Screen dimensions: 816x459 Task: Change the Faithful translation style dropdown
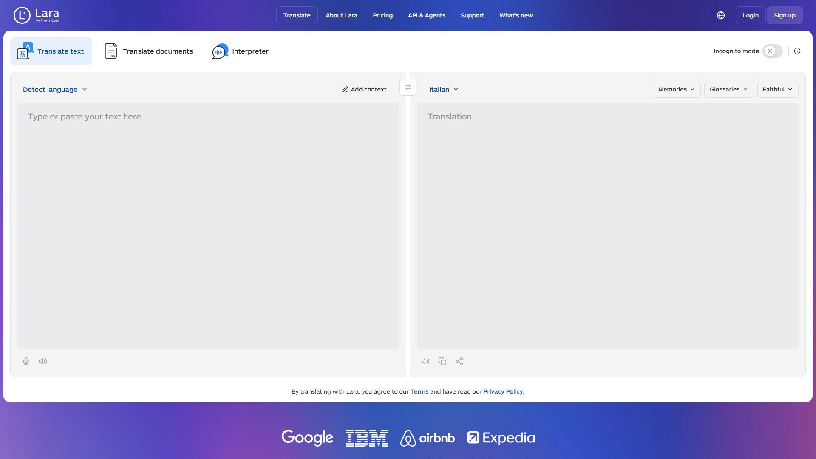tap(777, 89)
